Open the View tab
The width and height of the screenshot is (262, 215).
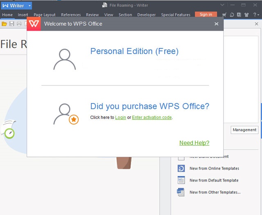point(108,15)
